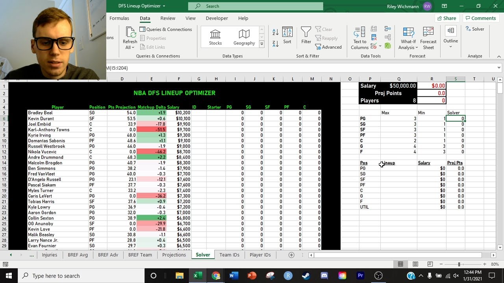Zoom in with plus button
The width and height of the screenshot is (504, 283).
(485, 265)
